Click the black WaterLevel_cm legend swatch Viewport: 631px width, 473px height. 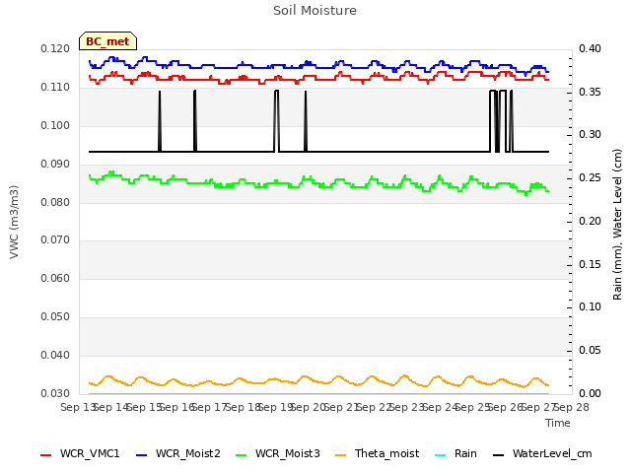click(x=498, y=455)
